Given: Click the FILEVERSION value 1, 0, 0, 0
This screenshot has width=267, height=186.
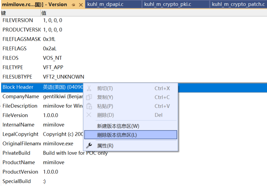Looking at the screenshot, I should 52,20.
